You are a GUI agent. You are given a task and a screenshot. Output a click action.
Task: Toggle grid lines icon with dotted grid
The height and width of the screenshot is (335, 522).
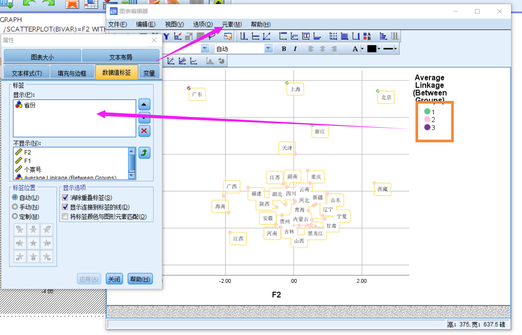(333, 36)
